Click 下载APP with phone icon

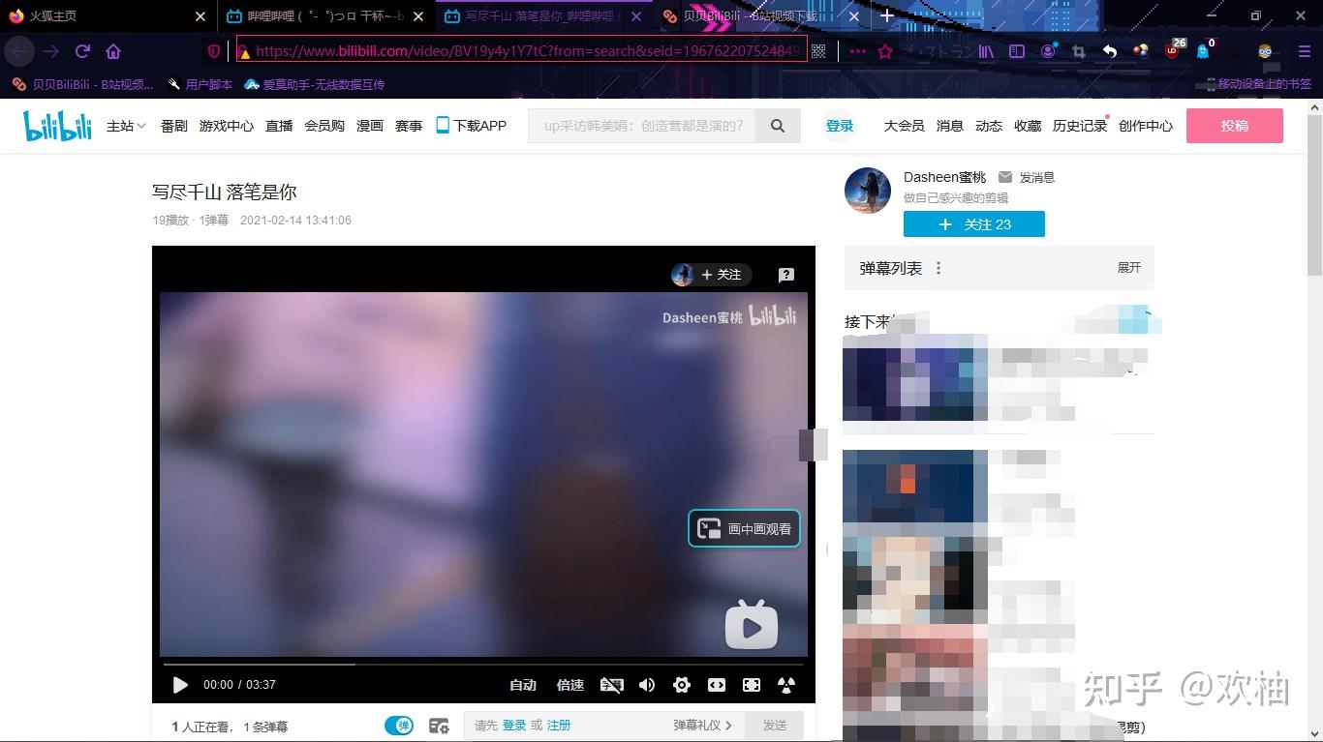[472, 126]
